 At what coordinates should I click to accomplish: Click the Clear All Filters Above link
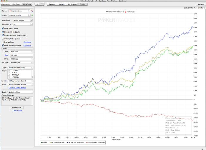(17, 88)
